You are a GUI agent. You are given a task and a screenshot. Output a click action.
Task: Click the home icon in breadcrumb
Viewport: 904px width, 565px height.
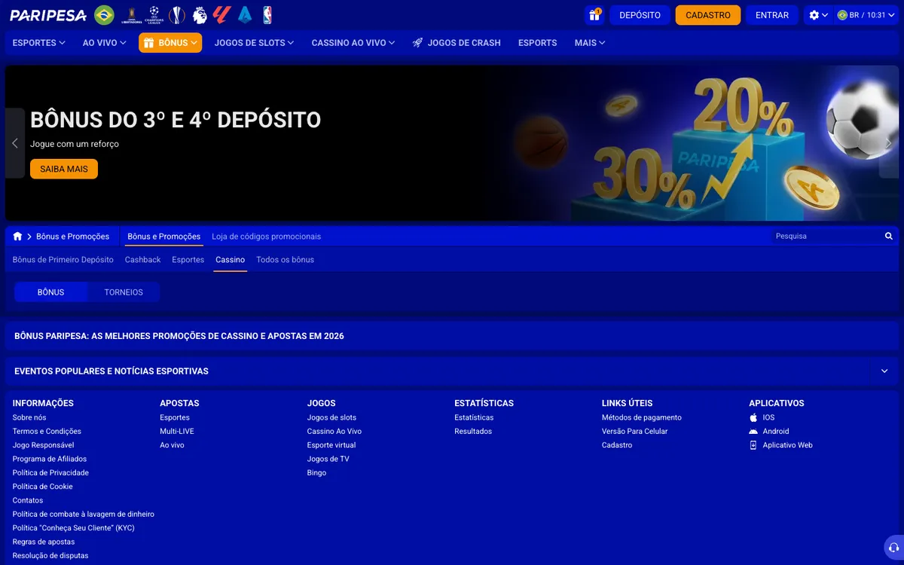[x=17, y=237]
